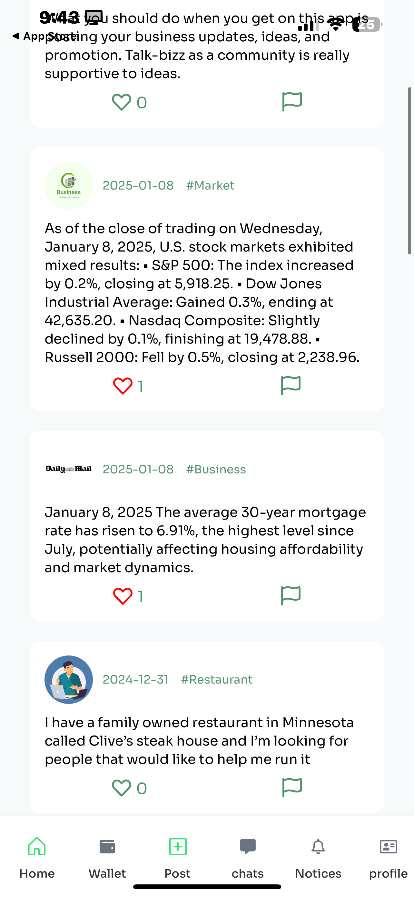Image resolution: width=414 pixels, height=897 pixels.
Task: View the restaurant owner's profile picture
Action: 69,680
